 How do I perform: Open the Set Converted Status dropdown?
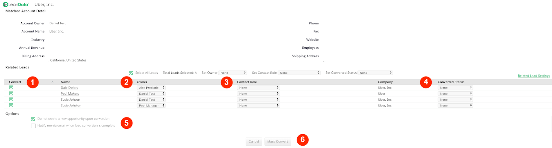click(375, 73)
